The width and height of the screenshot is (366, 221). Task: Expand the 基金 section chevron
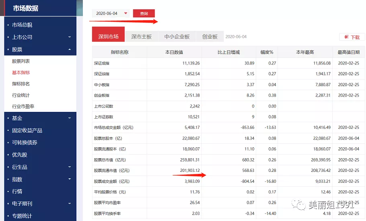coord(70,118)
